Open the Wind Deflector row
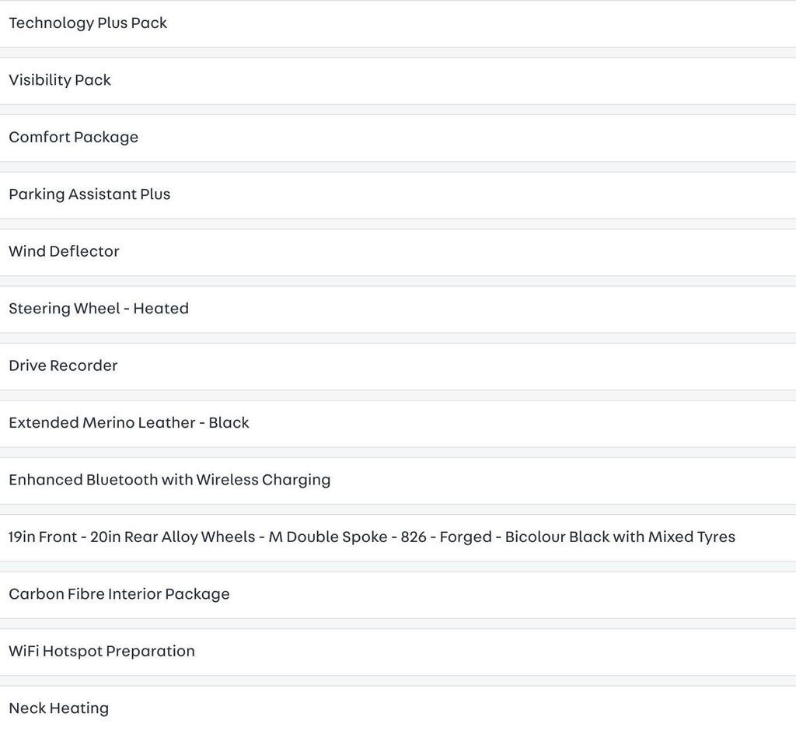 pyautogui.click(x=398, y=253)
